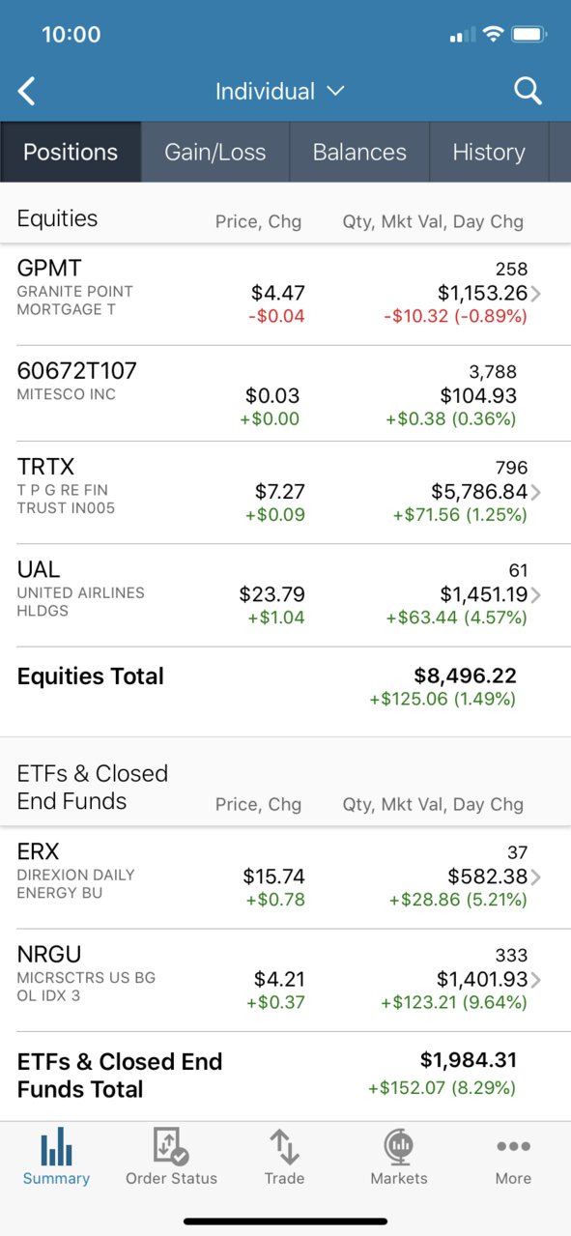571x1236 pixels.
Task: Expand the Individual account dropdown
Action: coord(279,92)
